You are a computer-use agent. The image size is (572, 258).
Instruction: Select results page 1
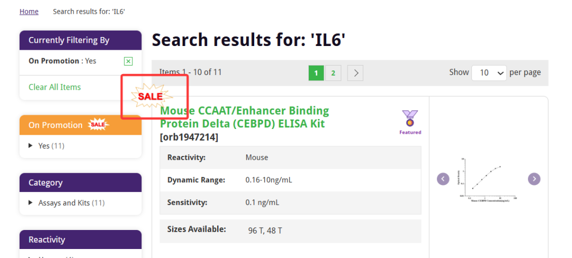316,73
